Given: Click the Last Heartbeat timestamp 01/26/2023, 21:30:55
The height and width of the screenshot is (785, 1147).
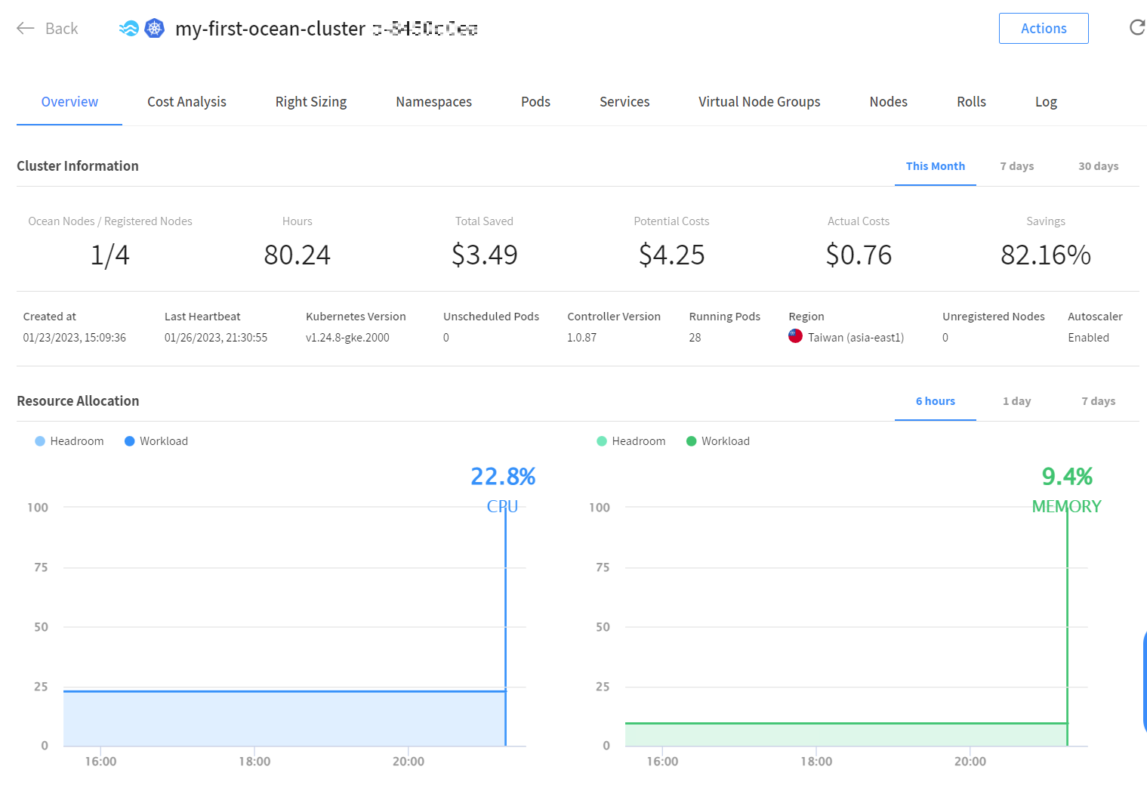Looking at the screenshot, I should tap(216, 338).
